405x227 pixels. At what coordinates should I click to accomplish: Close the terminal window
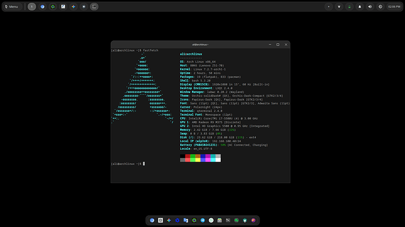click(286, 44)
